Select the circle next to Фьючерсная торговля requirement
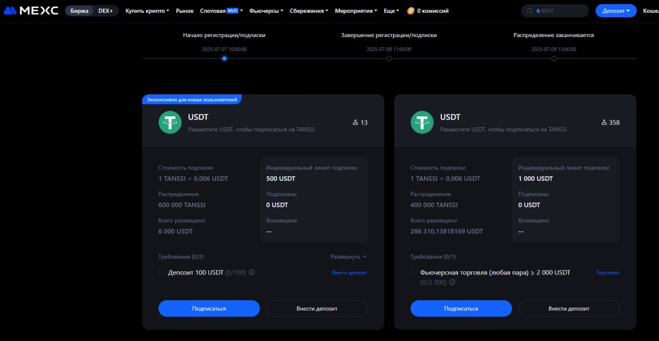The width and height of the screenshot is (659, 341). coord(414,272)
